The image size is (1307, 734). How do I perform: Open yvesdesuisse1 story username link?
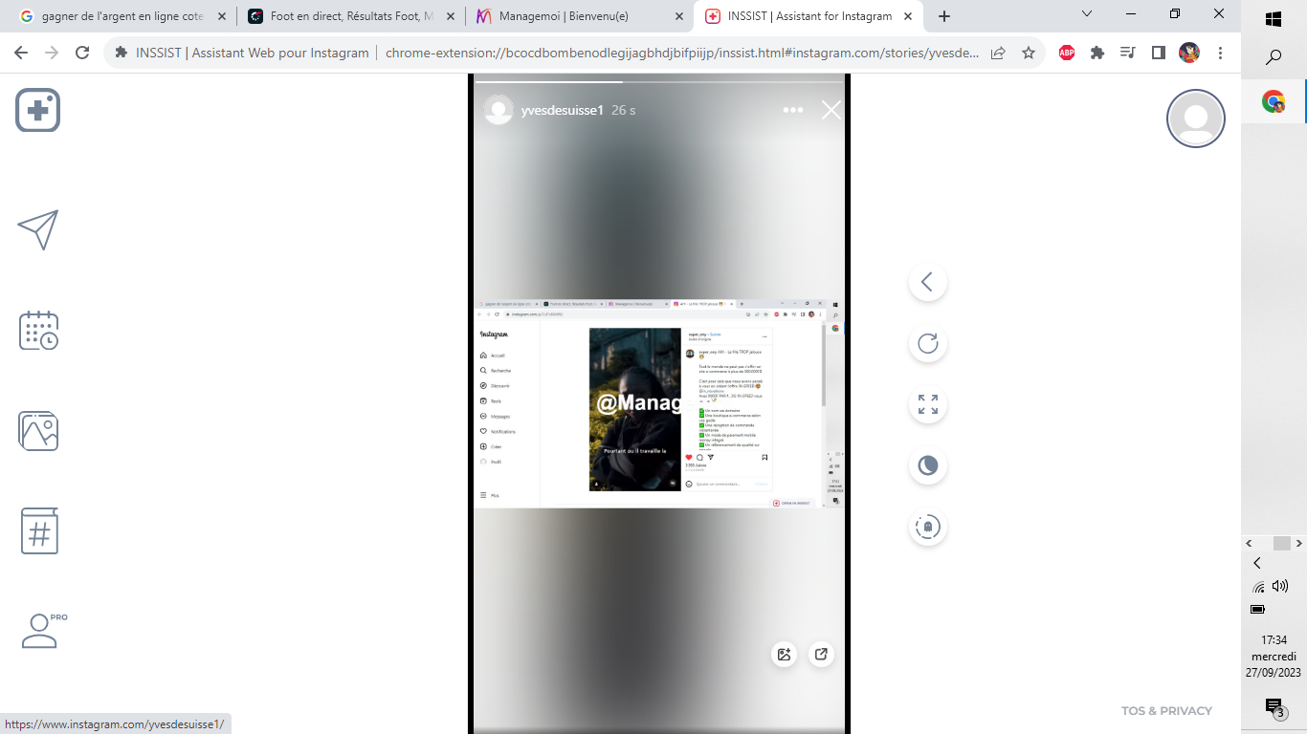(x=562, y=111)
